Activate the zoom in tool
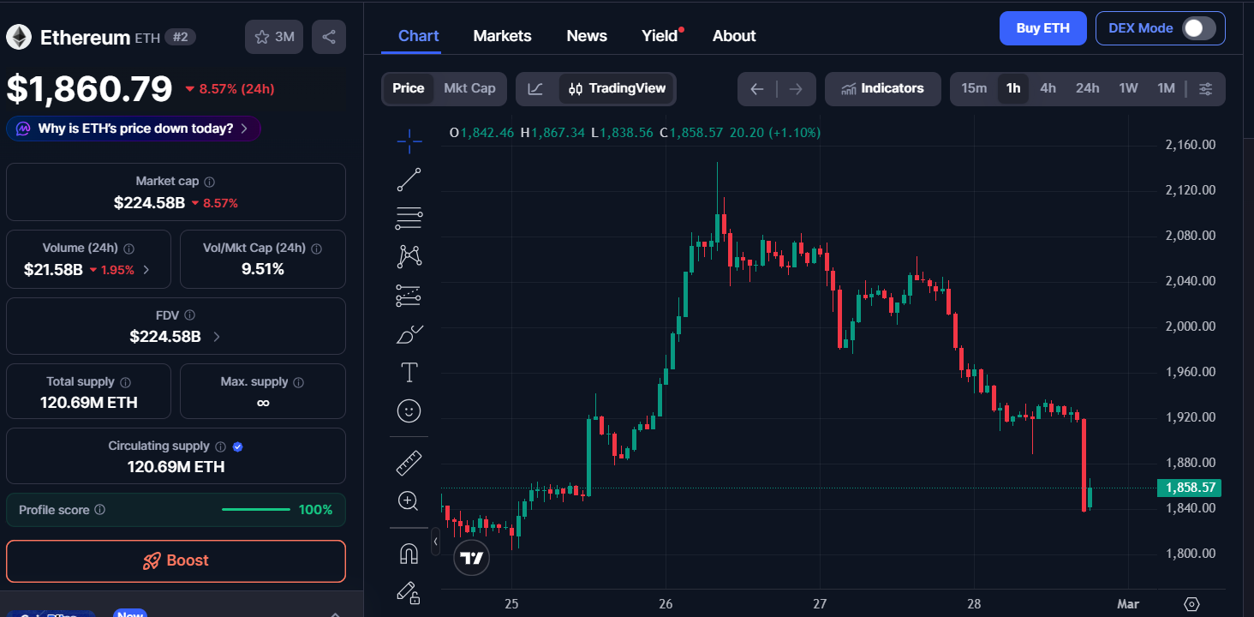The image size is (1254, 617). [x=409, y=501]
